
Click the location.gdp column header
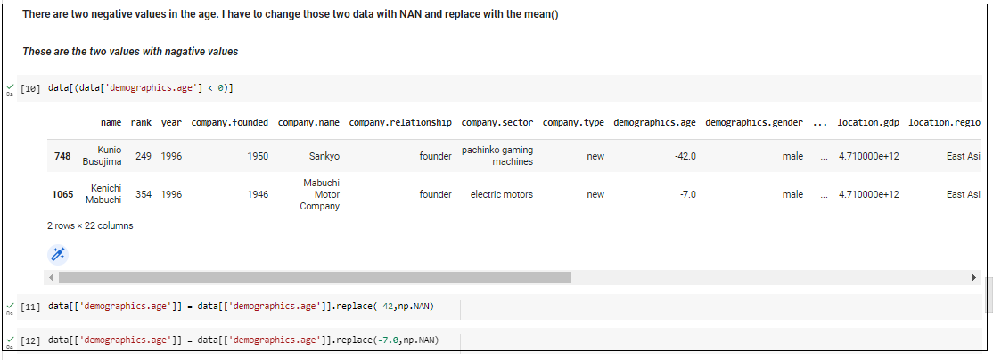[868, 123]
